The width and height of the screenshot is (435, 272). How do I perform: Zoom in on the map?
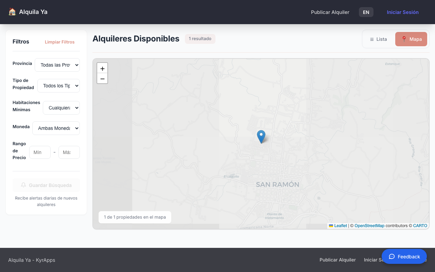click(x=102, y=68)
